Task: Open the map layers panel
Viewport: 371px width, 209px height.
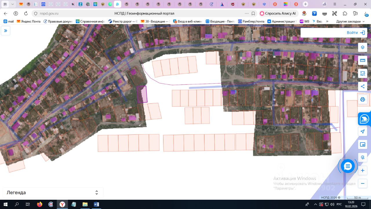Action: coord(362,47)
